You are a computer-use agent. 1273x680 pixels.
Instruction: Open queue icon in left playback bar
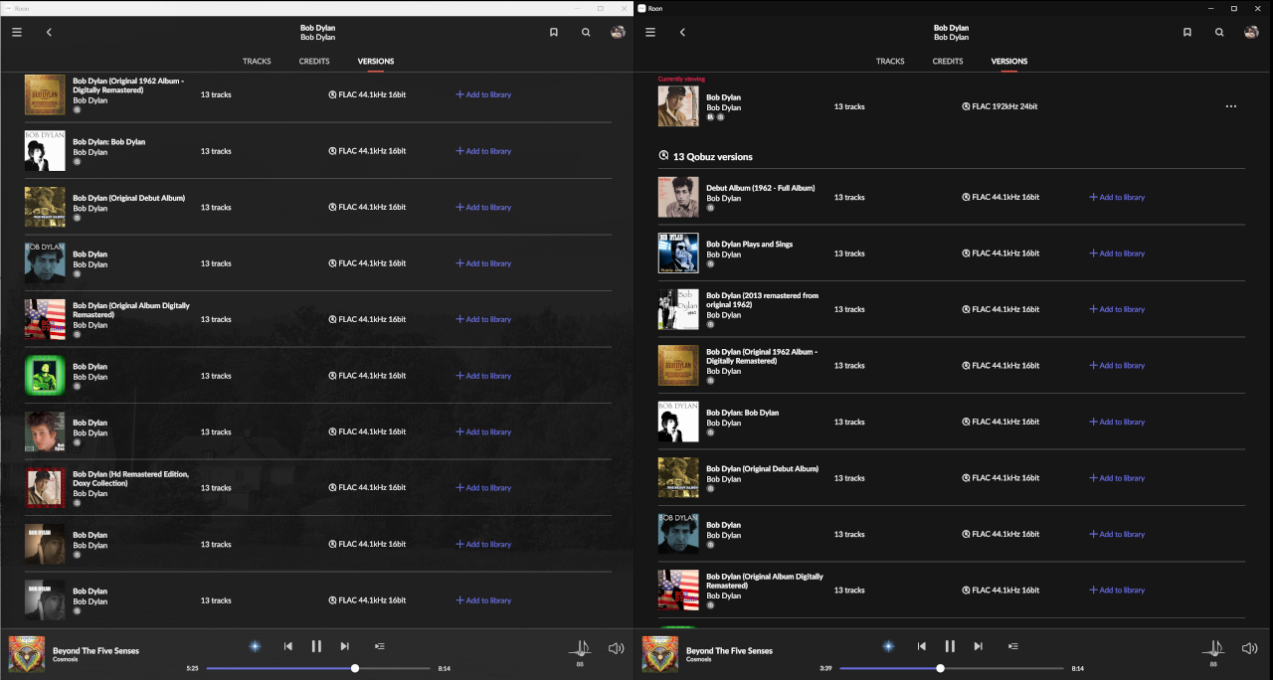[379, 646]
